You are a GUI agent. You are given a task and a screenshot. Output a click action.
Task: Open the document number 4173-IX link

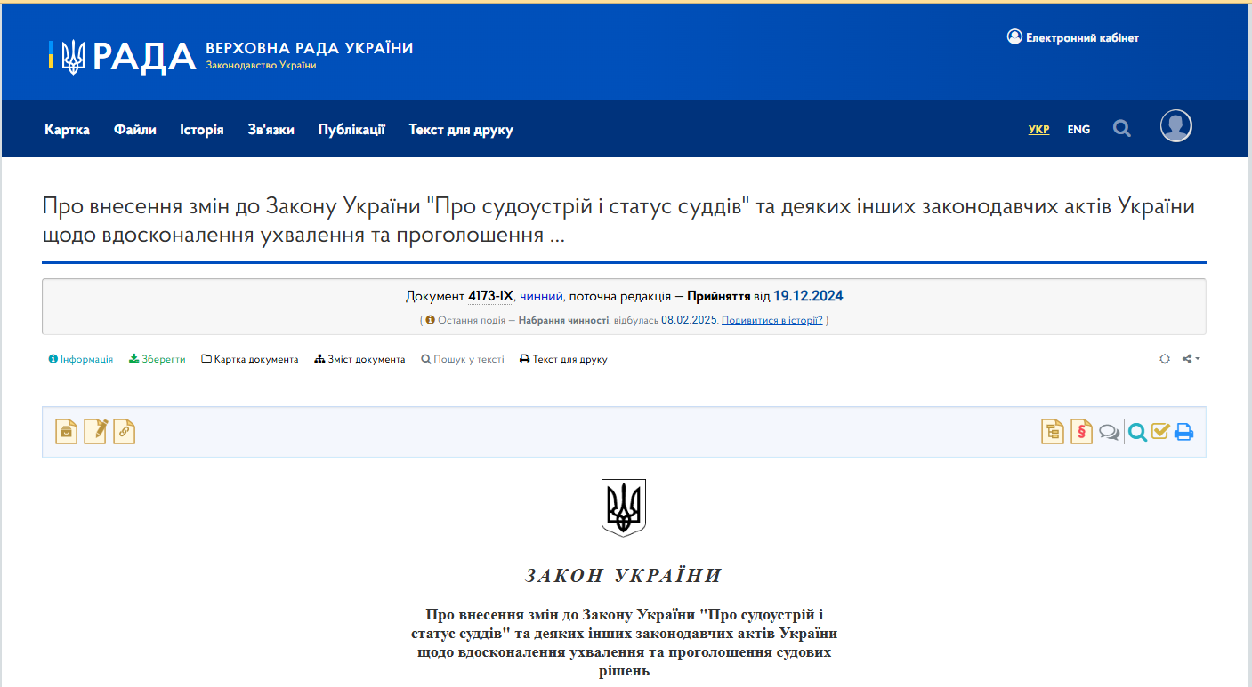click(x=489, y=296)
